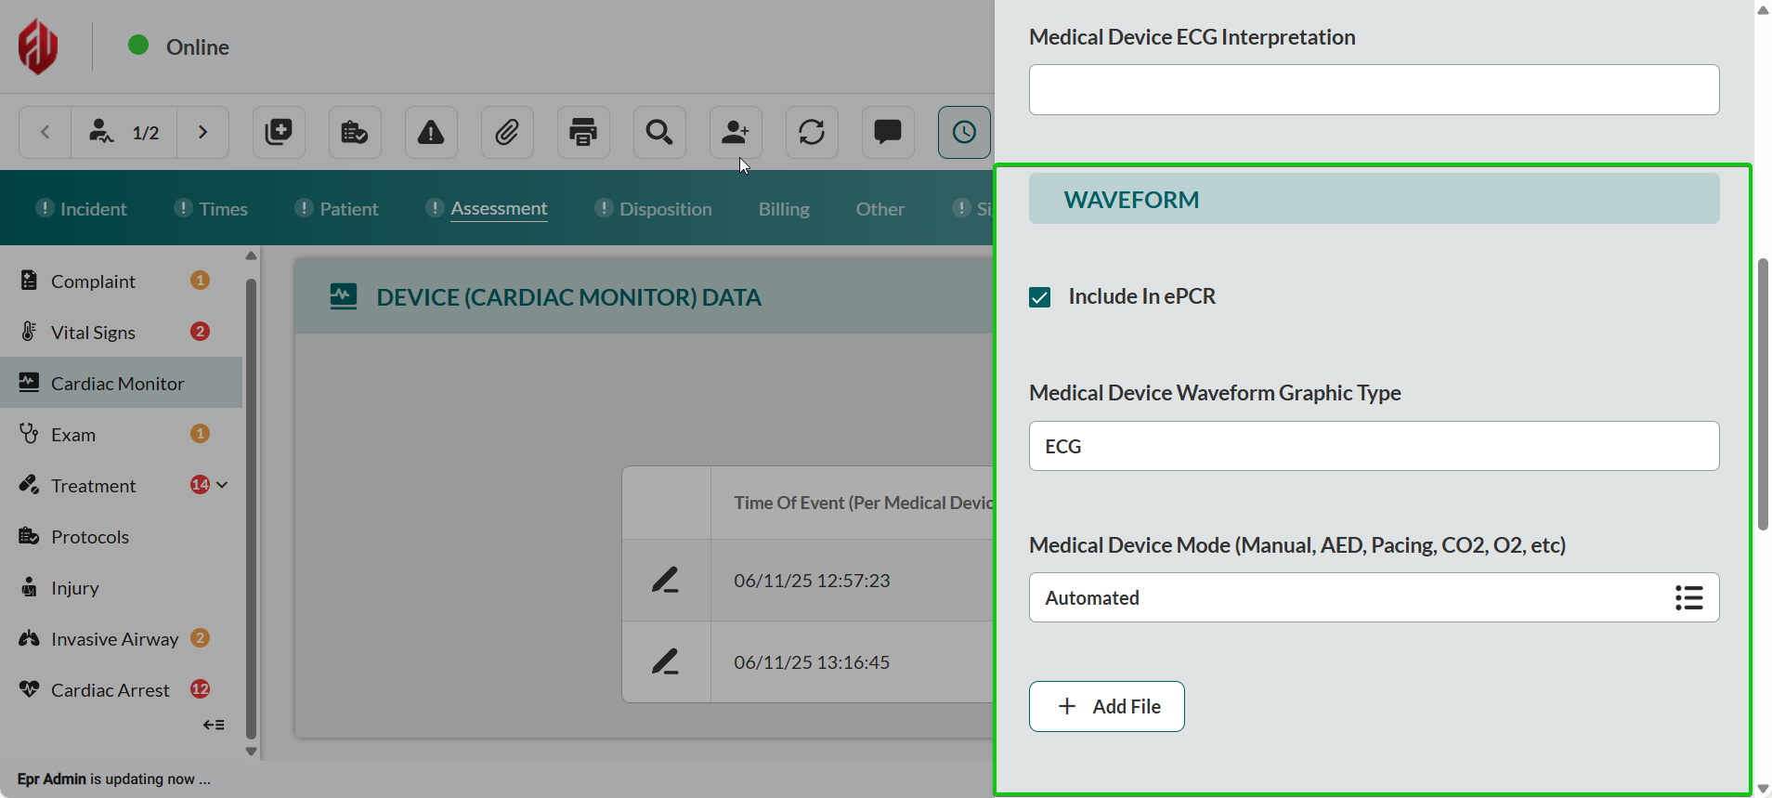Expand the Treatment sidebar chevron

click(222, 485)
